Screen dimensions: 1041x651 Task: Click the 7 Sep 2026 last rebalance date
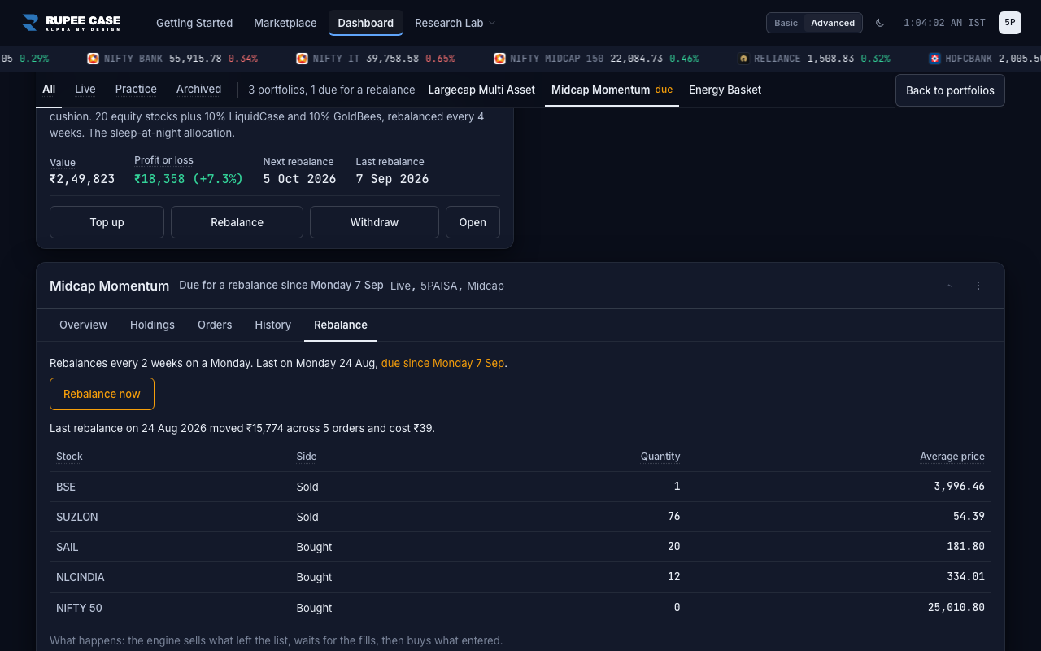pyautogui.click(x=392, y=179)
